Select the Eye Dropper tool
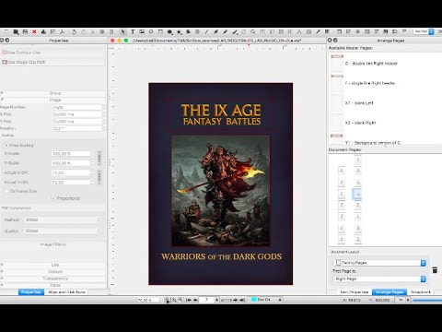 (318, 31)
